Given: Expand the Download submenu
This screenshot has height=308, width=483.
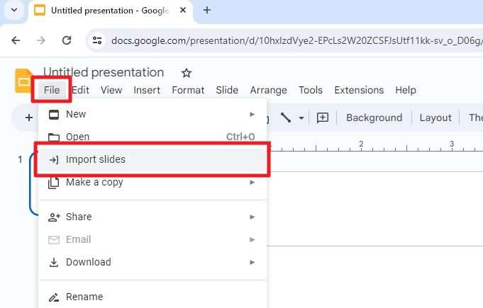Looking at the screenshot, I should click(152, 262).
